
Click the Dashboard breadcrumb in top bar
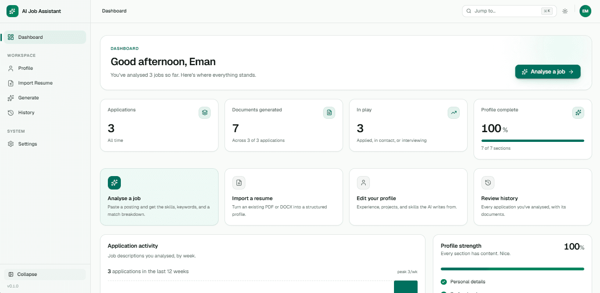pos(114,11)
